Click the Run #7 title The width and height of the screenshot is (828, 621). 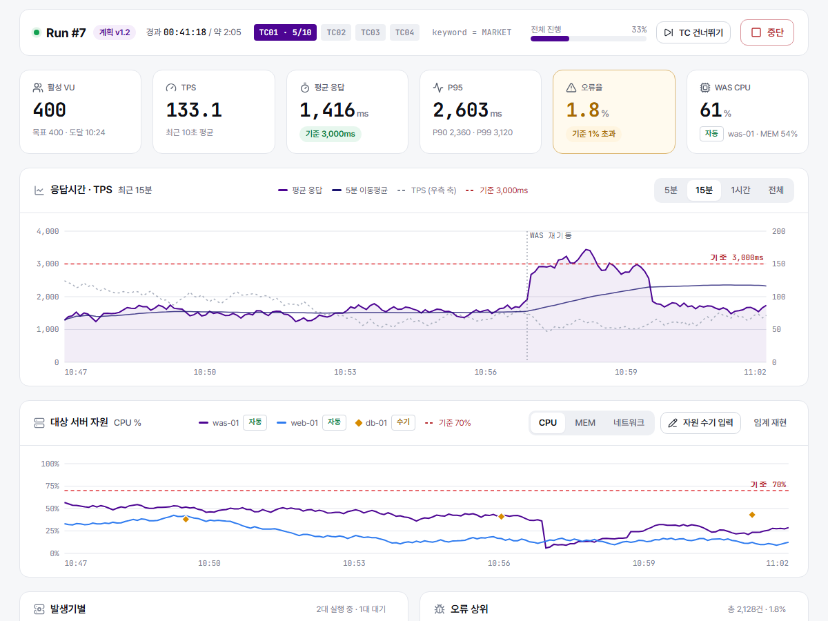[x=66, y=32]
